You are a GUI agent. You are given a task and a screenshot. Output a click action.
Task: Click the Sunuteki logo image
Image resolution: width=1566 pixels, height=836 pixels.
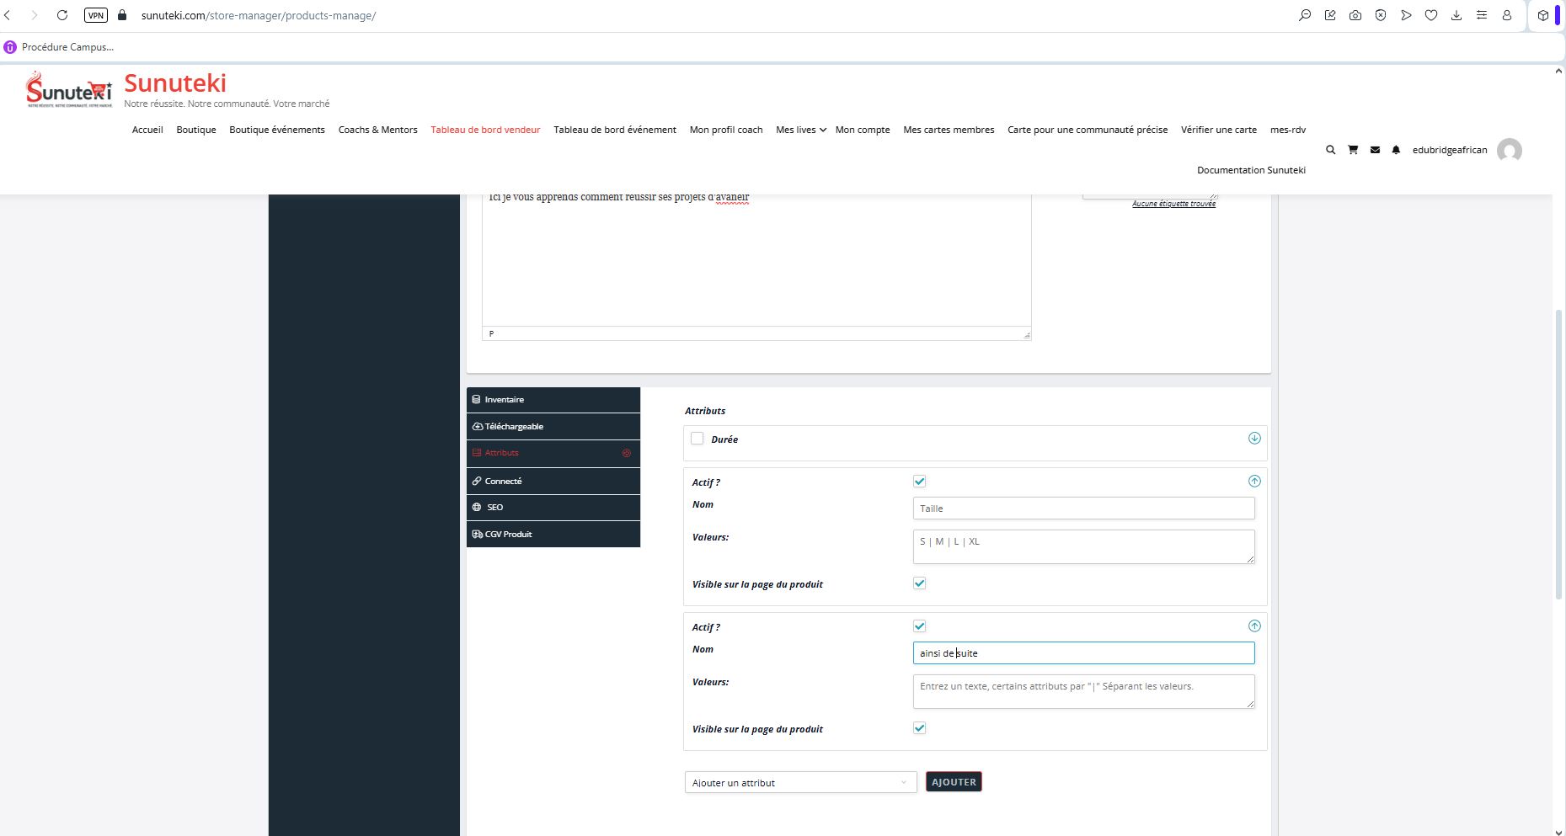click(x=69, y=89)
